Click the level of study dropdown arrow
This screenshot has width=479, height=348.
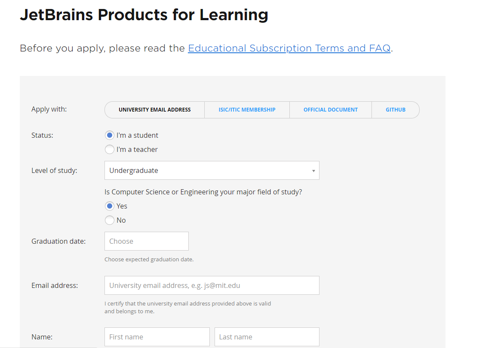313,171
